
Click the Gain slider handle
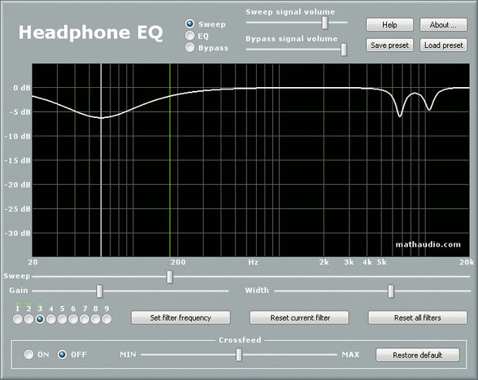coord(99,291)
